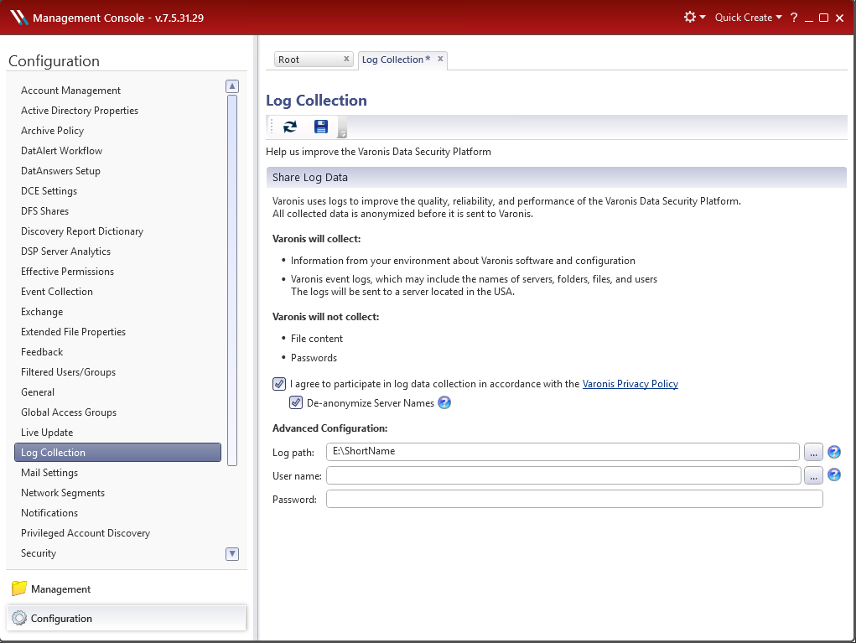Open the Management section via its folder icon
The image size is (856, 643).
point(18,589)
